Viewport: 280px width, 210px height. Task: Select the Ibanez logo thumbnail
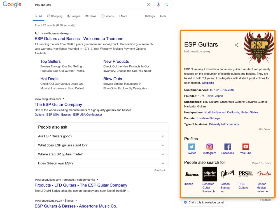coord(192,174)
